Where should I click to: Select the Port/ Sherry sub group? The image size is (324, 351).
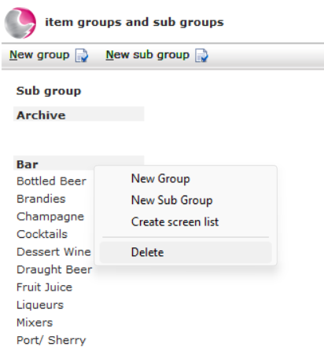click(x=51, y=340)
